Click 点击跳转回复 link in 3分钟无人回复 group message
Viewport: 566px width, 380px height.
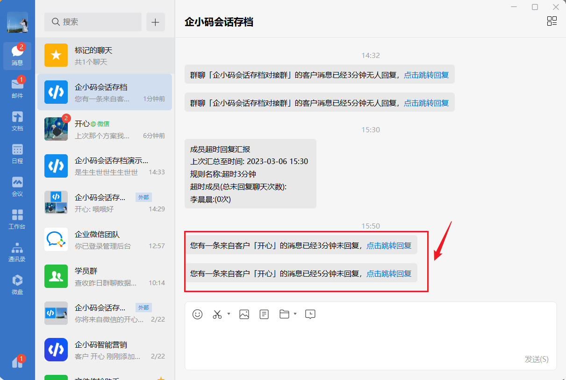point(426,75)
